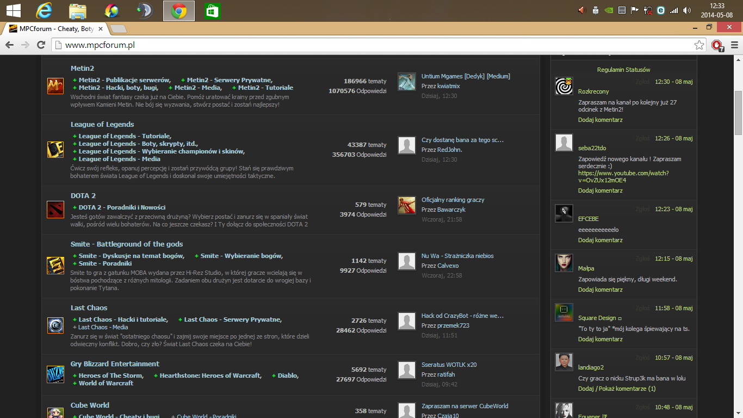Open Metin2 - Tutoriale subforum
743x418 pixels.
coord(265,88)
